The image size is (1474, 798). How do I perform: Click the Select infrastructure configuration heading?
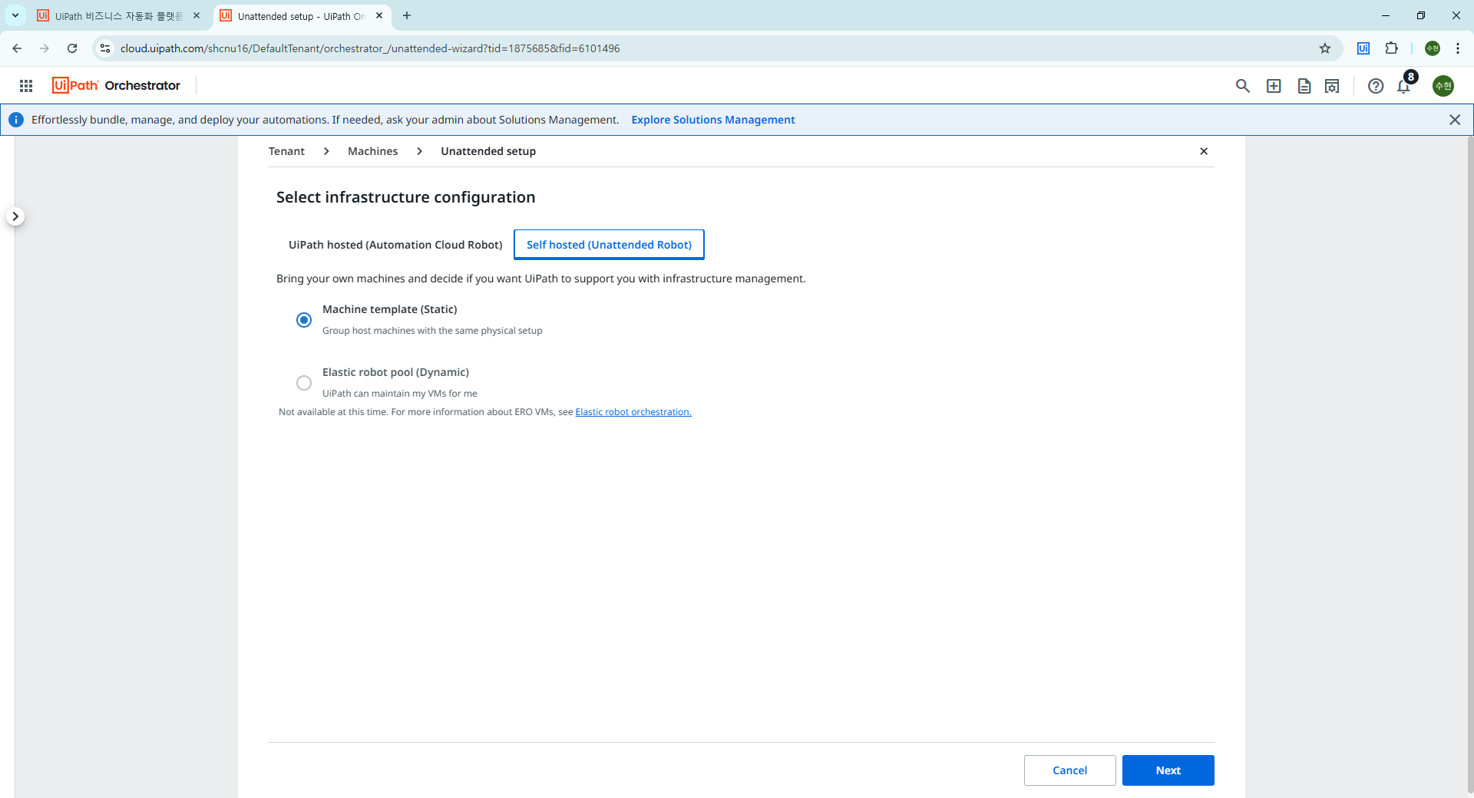tap(405, 197)
